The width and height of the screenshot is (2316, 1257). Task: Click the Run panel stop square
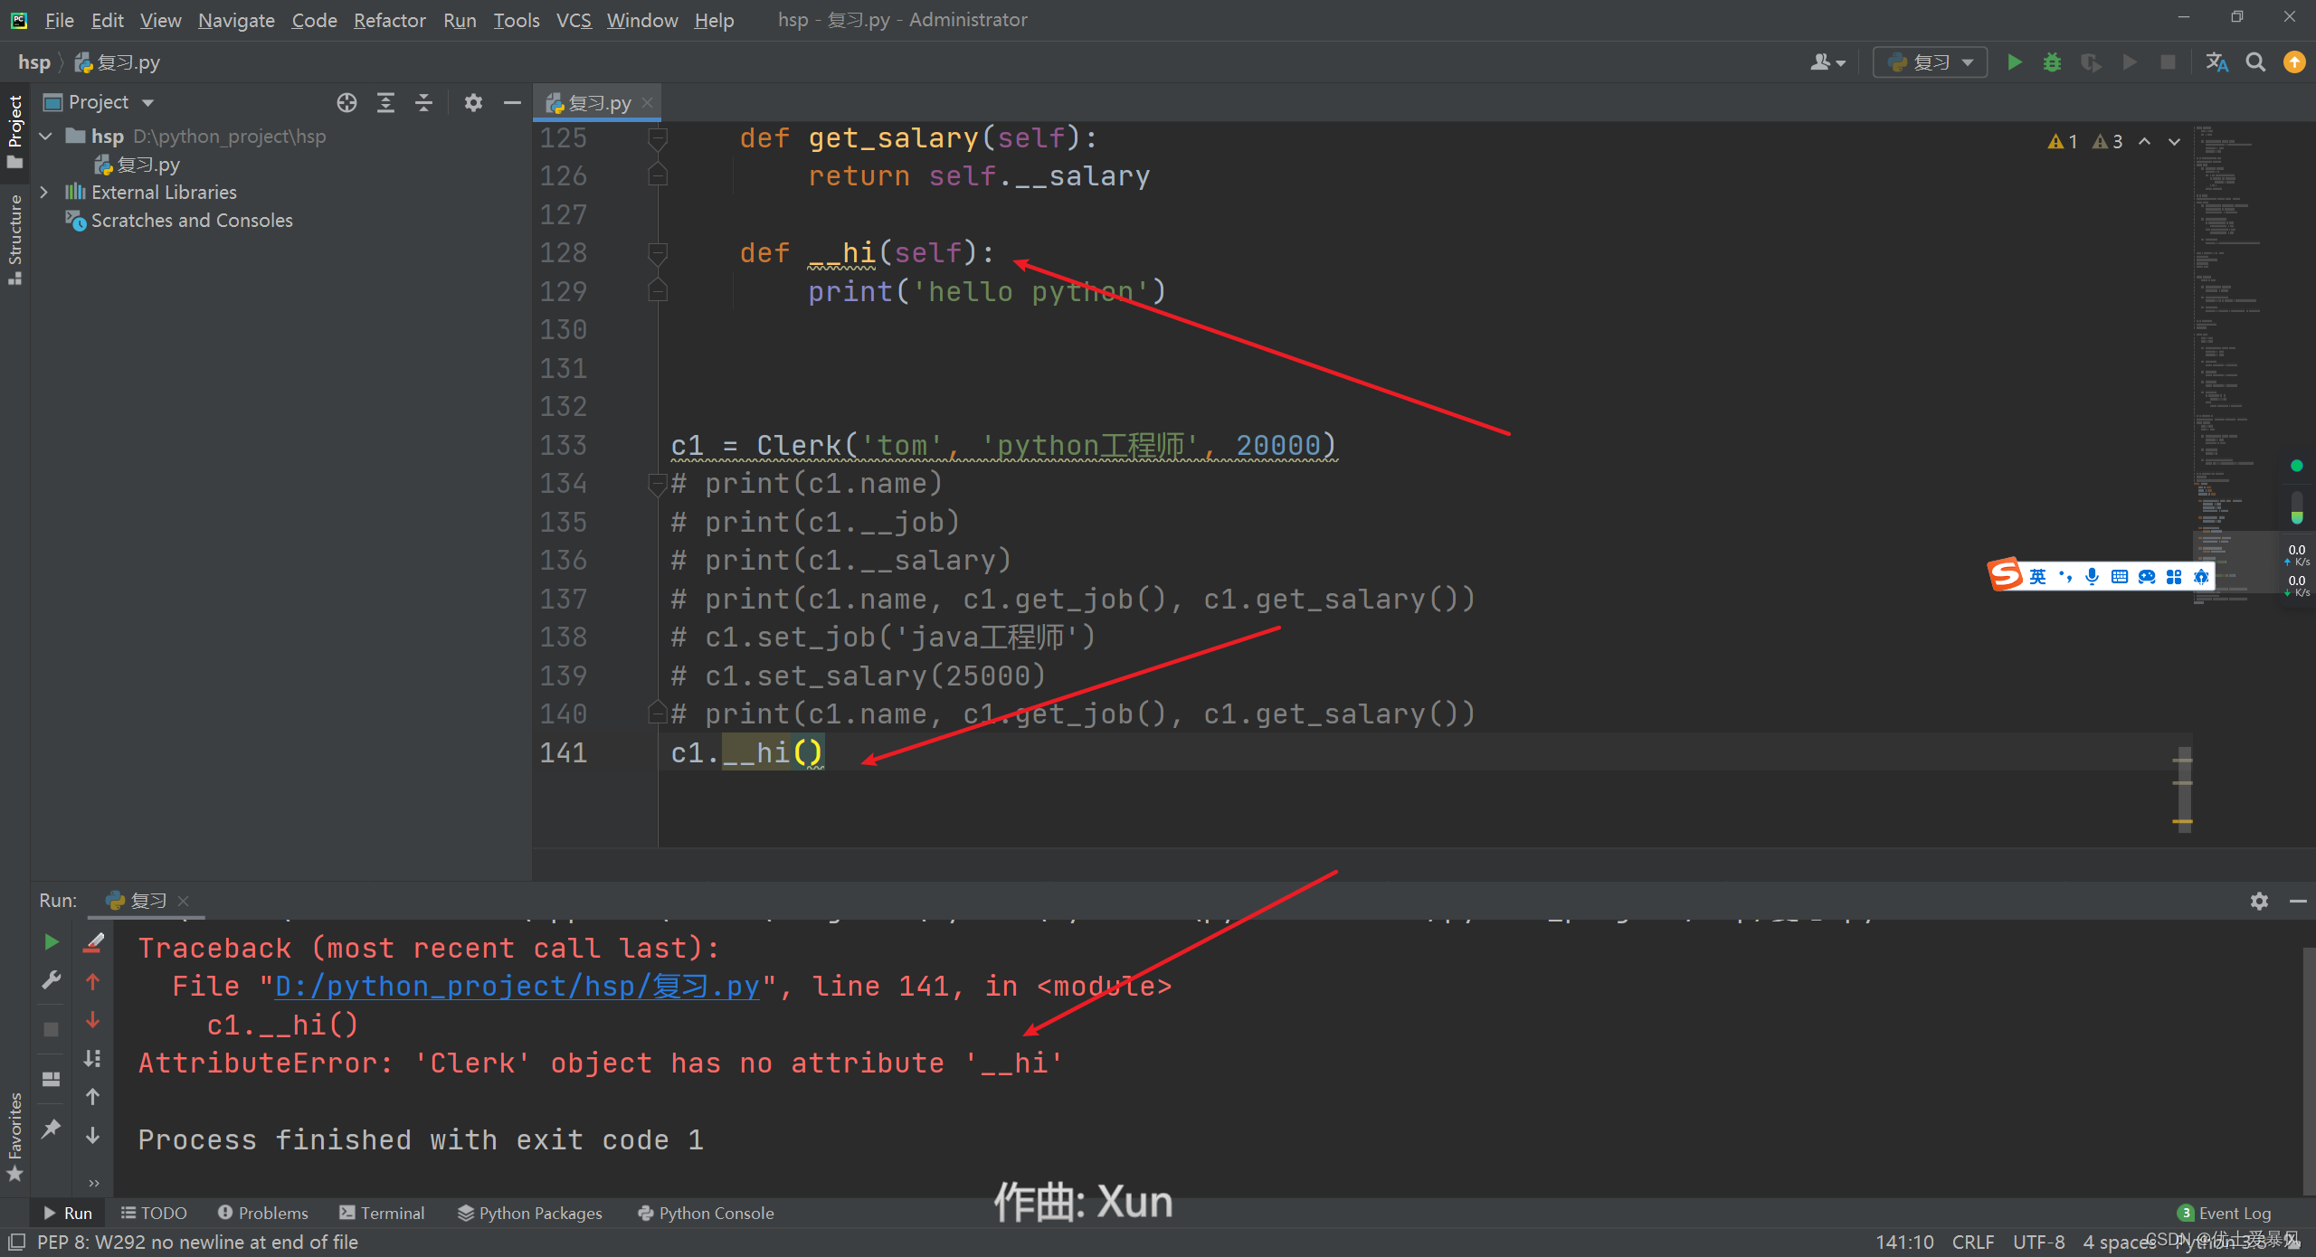coord(52,1029)
